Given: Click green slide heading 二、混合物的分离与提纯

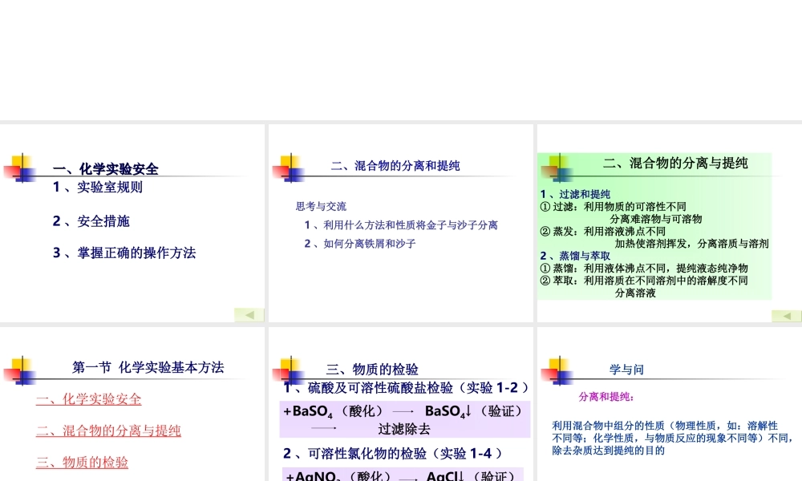Looking at the screenshot, I should (x=675, y=163).
